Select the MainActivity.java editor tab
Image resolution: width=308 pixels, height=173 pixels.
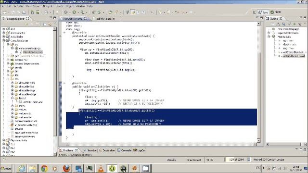tap(73, 19)
